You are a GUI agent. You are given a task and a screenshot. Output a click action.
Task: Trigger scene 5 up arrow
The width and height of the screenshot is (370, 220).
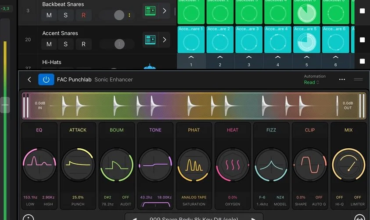(306, 57)
